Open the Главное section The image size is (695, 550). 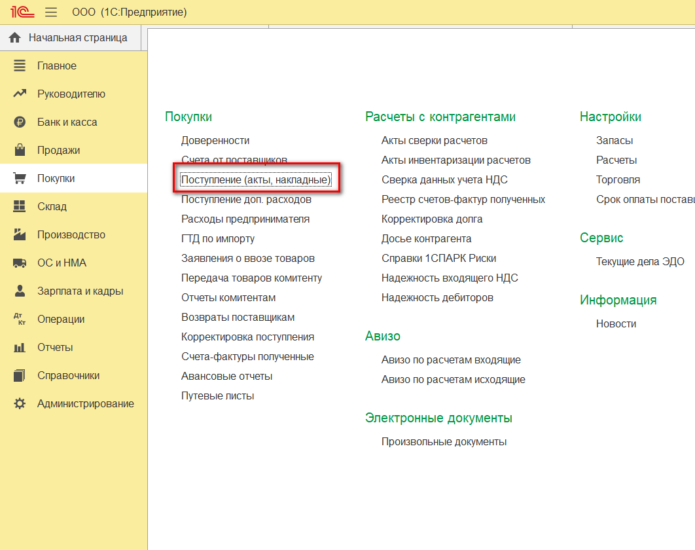coord(57,66)
